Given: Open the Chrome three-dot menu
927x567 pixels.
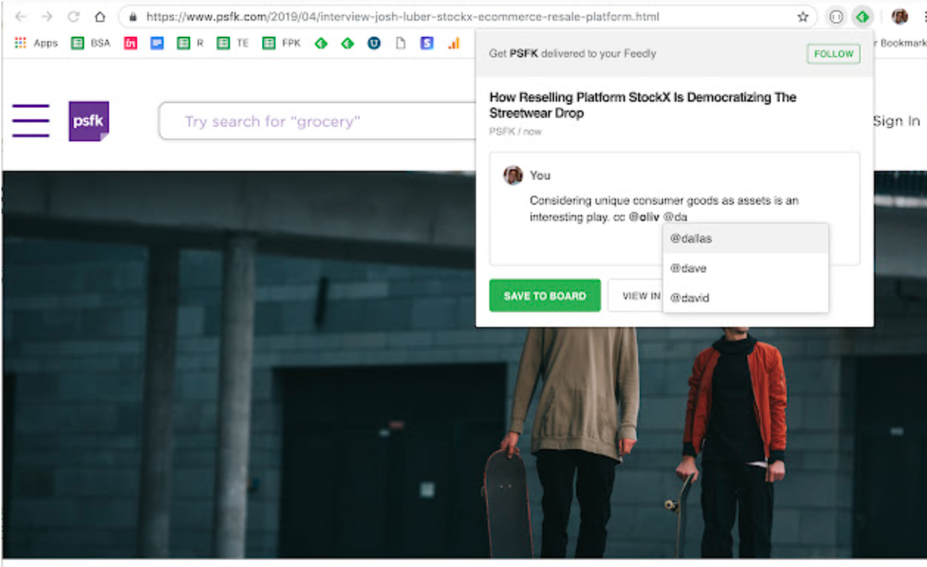Looking at the screenshot, I should click(x=921, y=17).
